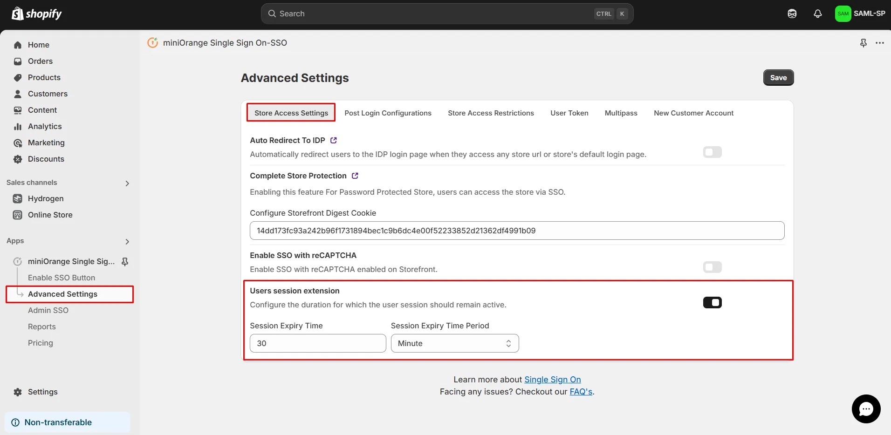Click the Customers person icon

click(x=18, y=94)
